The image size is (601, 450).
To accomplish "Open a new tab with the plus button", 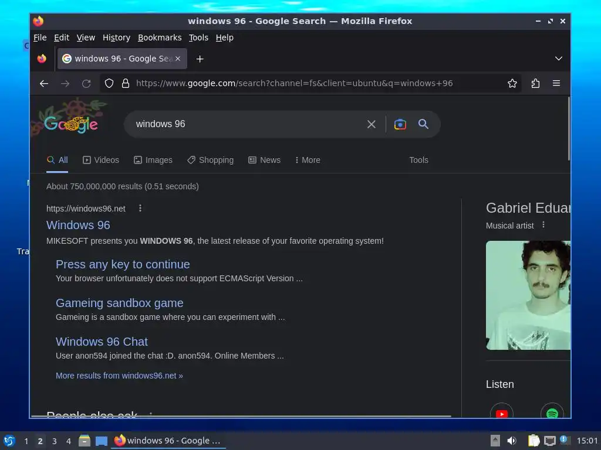I will 200,59.
